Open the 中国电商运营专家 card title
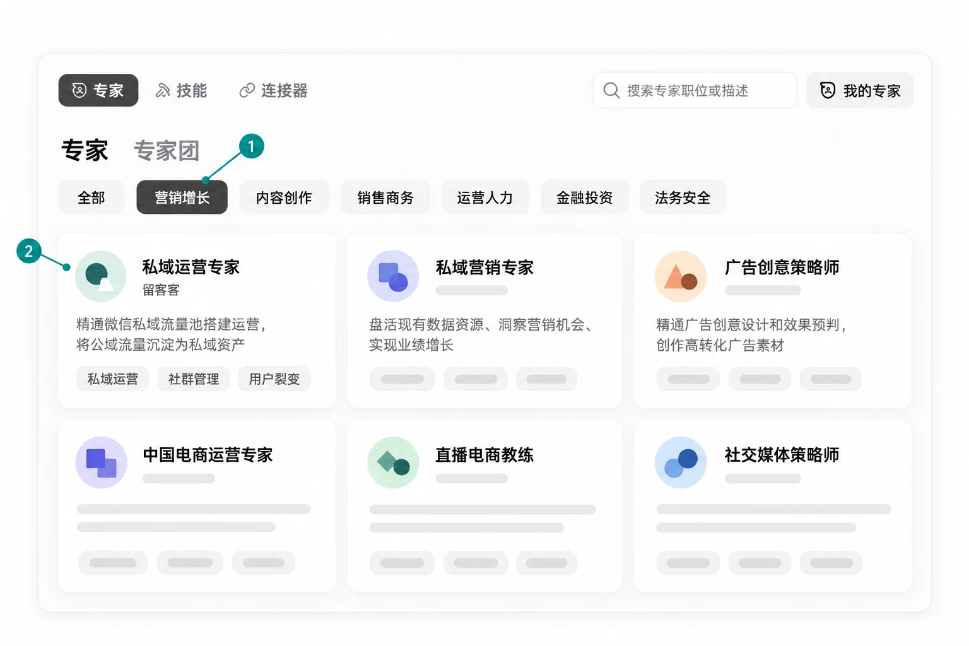Image resolution: width=969 pixels, height=646 pixels. click(208, 455)
